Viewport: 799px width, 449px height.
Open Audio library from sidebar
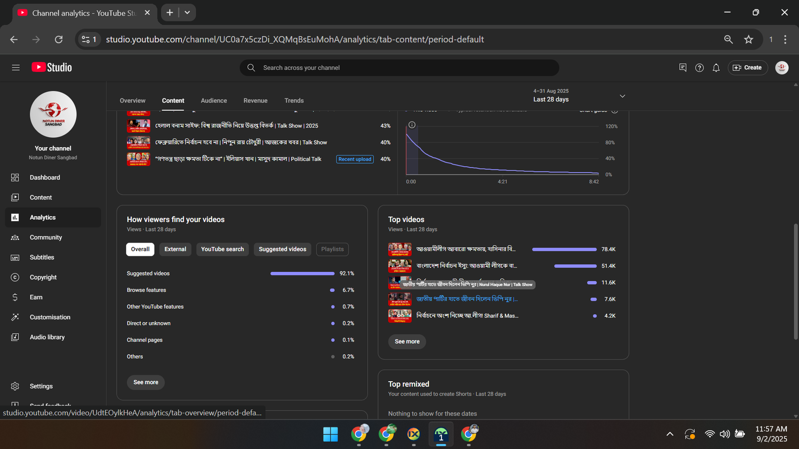tap(47, 337)
